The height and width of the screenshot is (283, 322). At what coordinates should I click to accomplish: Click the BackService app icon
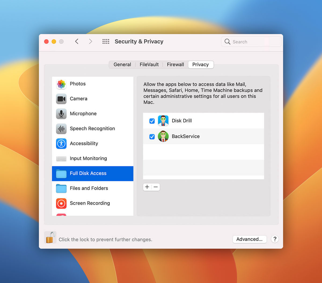pyautogui.click(x=163, y=136)
